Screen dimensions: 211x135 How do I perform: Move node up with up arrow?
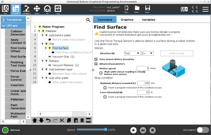tap(35, 120)
